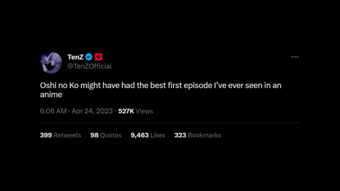The height and width of the screenshot is (191, 340).
Task: Click the red affiliate badge beside TenZ
Action: (x=98, y=57)
